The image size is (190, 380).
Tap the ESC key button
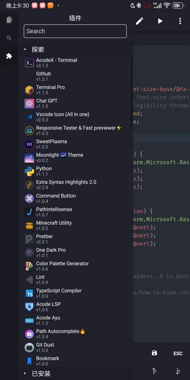click(x=178, y=353)
